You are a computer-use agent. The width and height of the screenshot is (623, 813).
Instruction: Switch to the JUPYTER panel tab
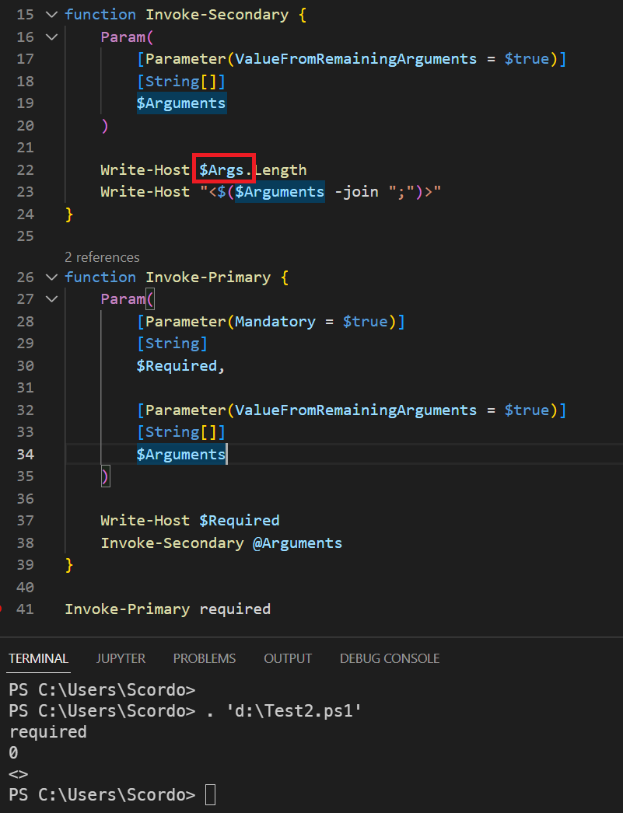pos(121,658)
